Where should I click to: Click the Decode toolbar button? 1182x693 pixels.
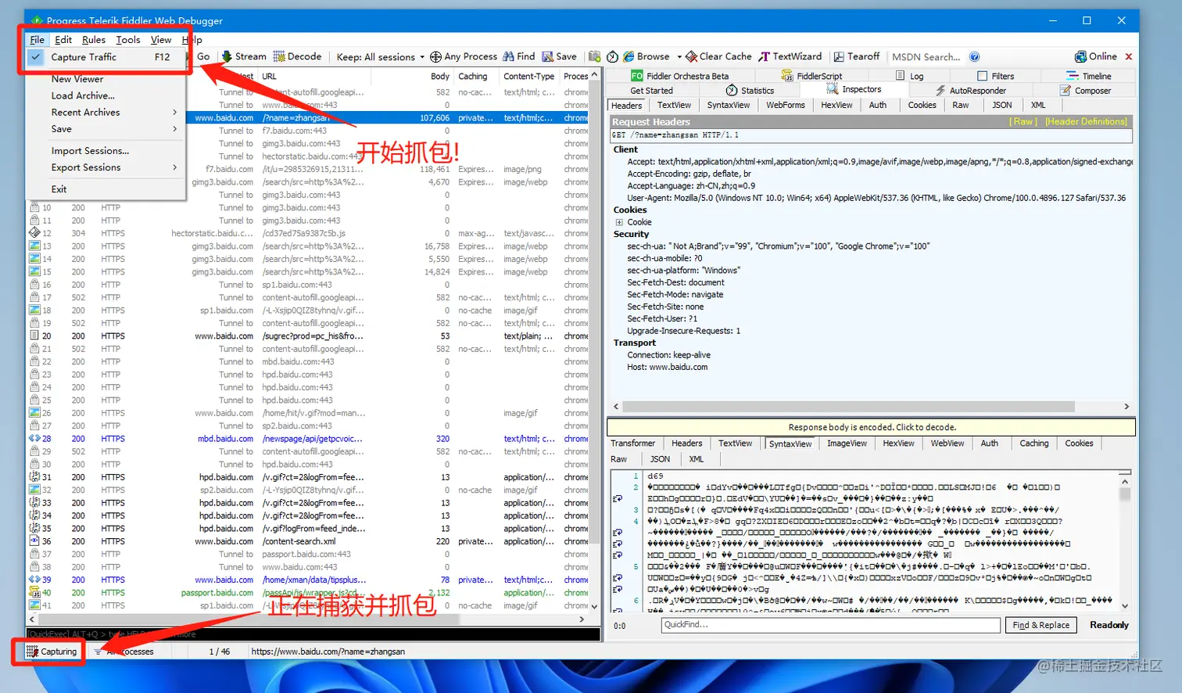(298, 56)
